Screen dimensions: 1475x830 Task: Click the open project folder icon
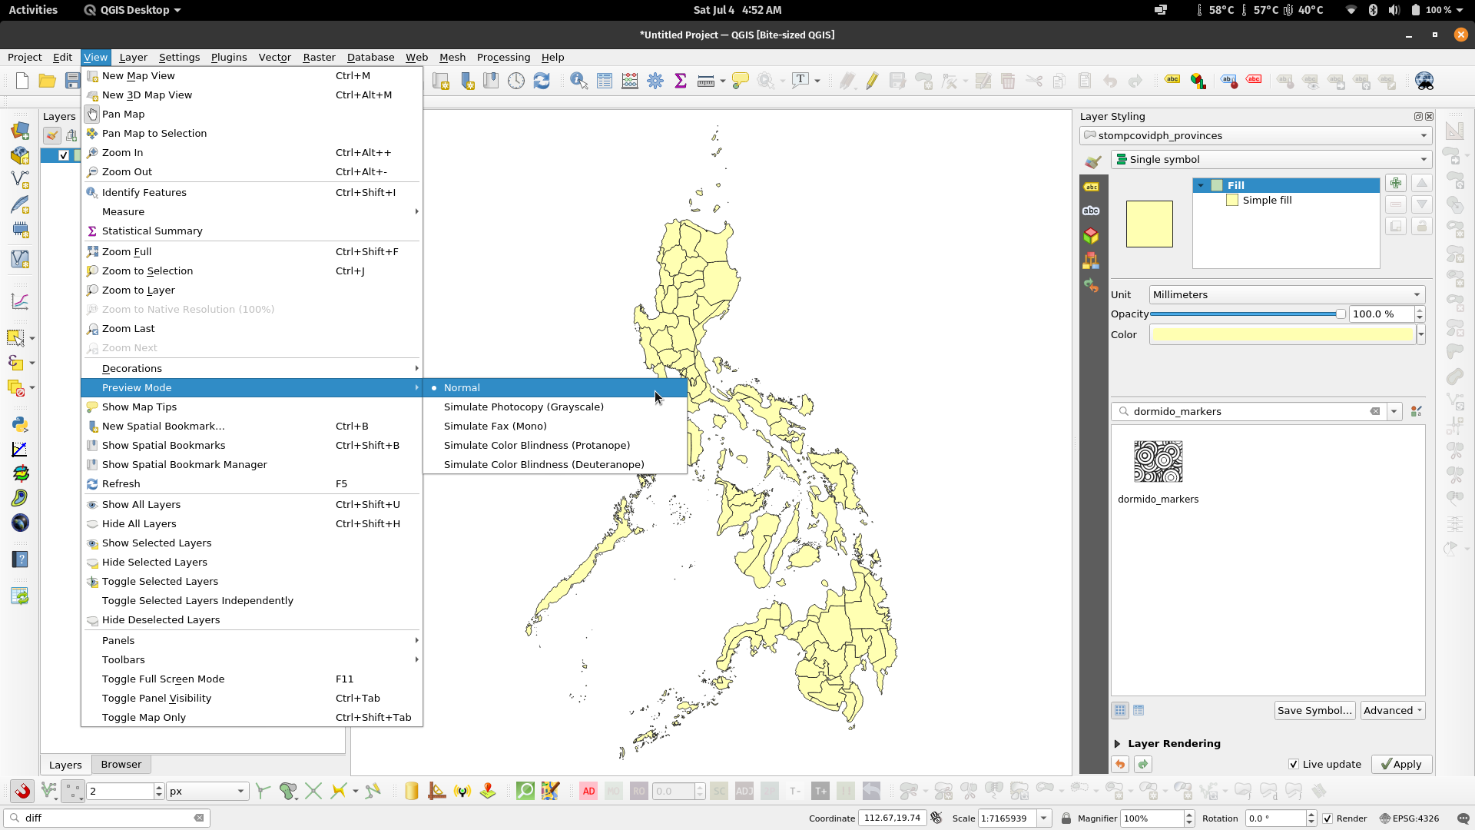click(x=47, y=81)
